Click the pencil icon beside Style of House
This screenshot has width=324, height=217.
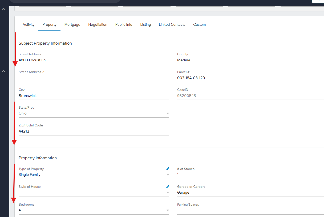tap(168, 186)
